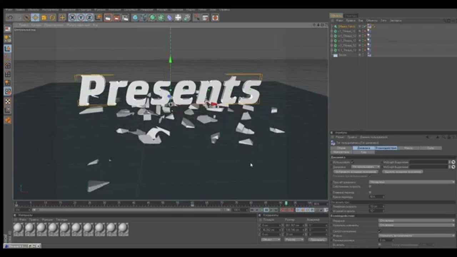Select the Move tool in top toolbar
The width and height of the screenshot is (457, 257).
pyautogui.click(x=35, y=17)
